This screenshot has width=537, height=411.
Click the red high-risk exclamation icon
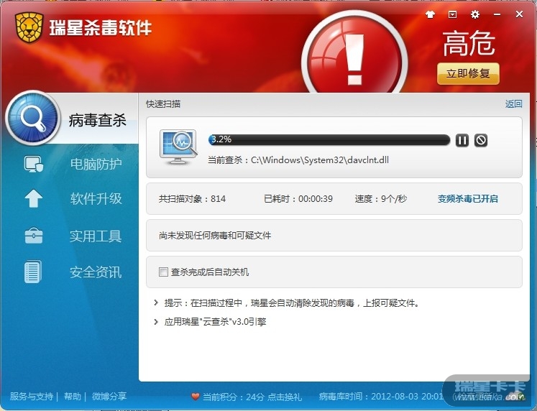(355, 55)
